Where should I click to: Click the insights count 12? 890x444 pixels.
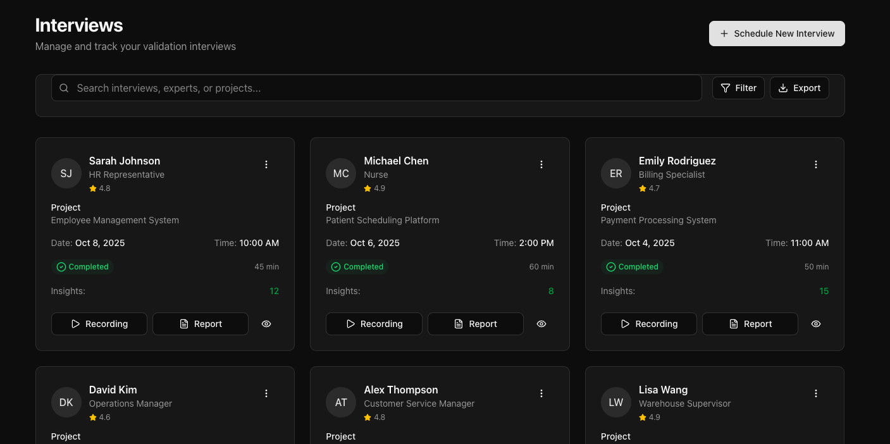(275, 291)
